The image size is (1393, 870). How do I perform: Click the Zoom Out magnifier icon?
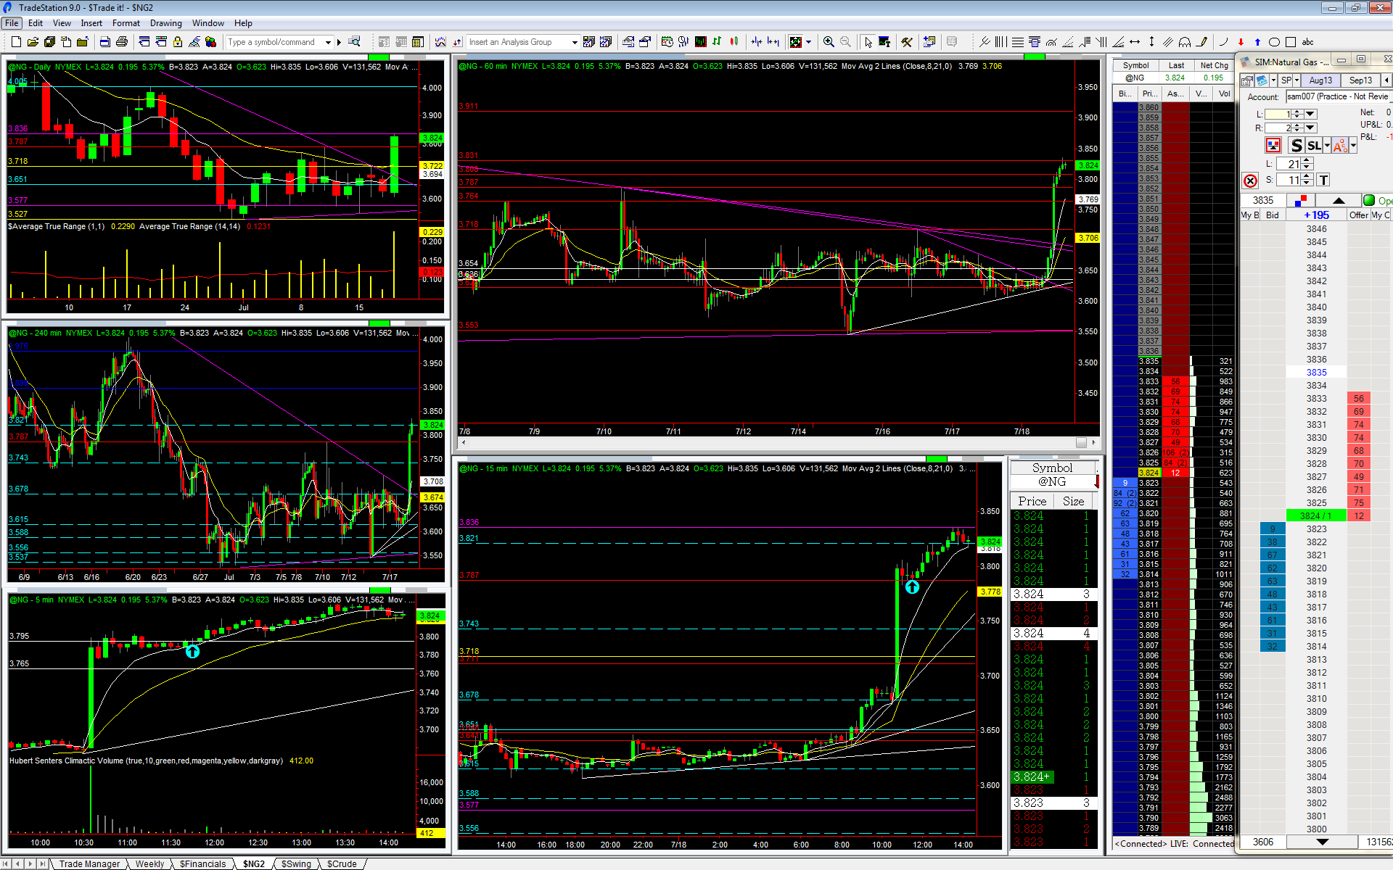pyautogui.click(x=846, y=42)
